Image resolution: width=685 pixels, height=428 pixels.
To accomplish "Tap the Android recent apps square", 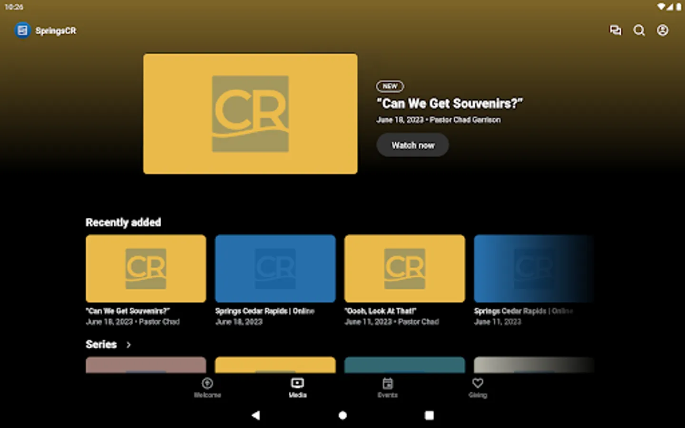I will click(x=429, y=415).
